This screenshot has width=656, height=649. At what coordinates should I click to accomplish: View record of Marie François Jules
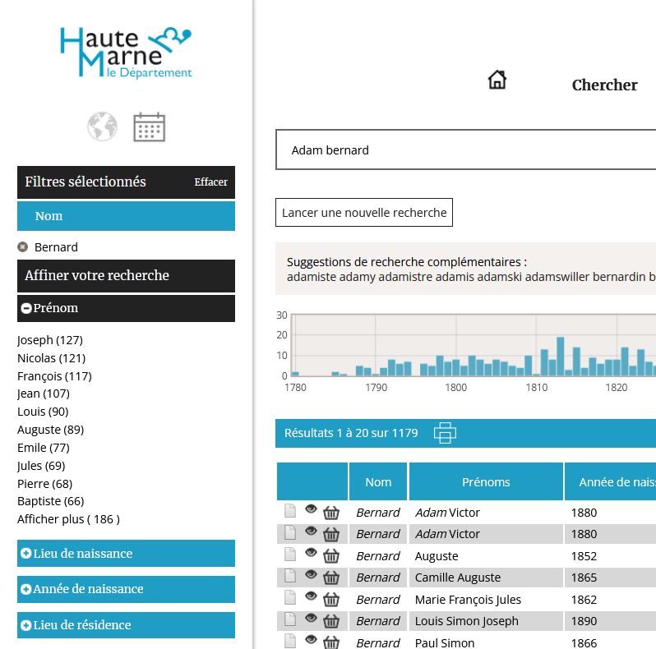click(x=311, y=597)
